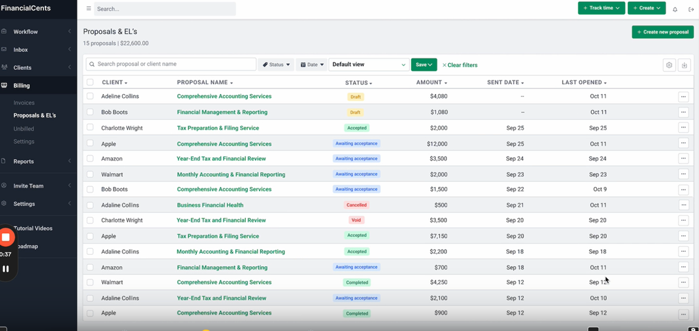The height and width of the screenshot is (331, 699).
Task: Check the Charlotte Wright Accepted row checkbox
Action: 90,127
